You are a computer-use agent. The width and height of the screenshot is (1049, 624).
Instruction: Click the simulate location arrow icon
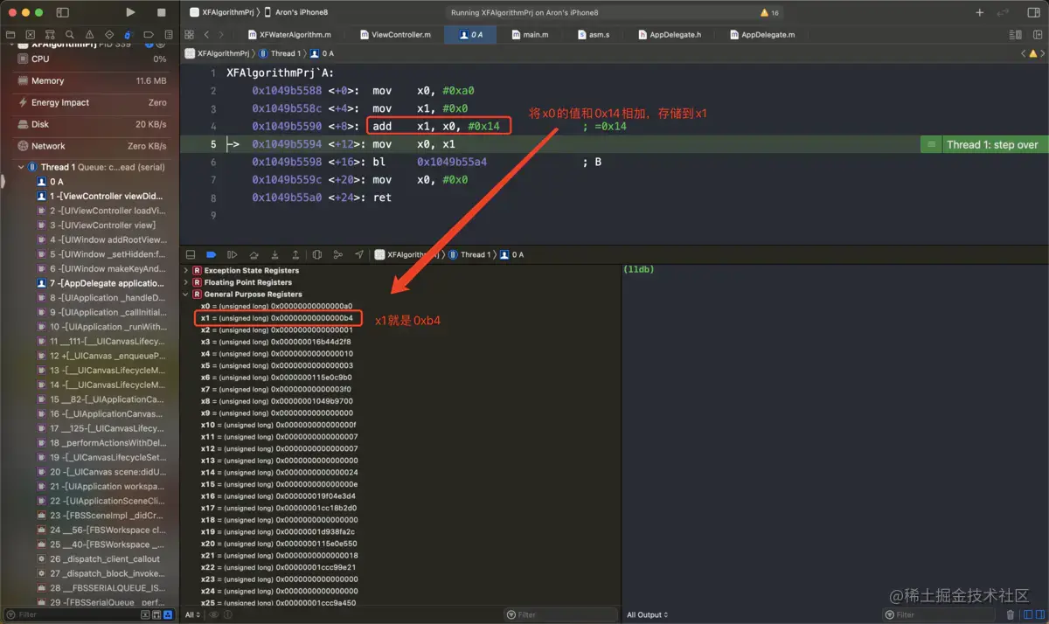(x=358, y=254)
